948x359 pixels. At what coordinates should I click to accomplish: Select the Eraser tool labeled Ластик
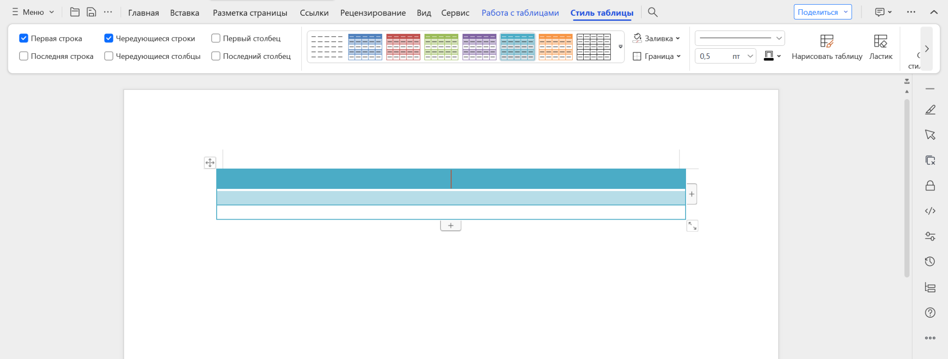click(880, 48)
